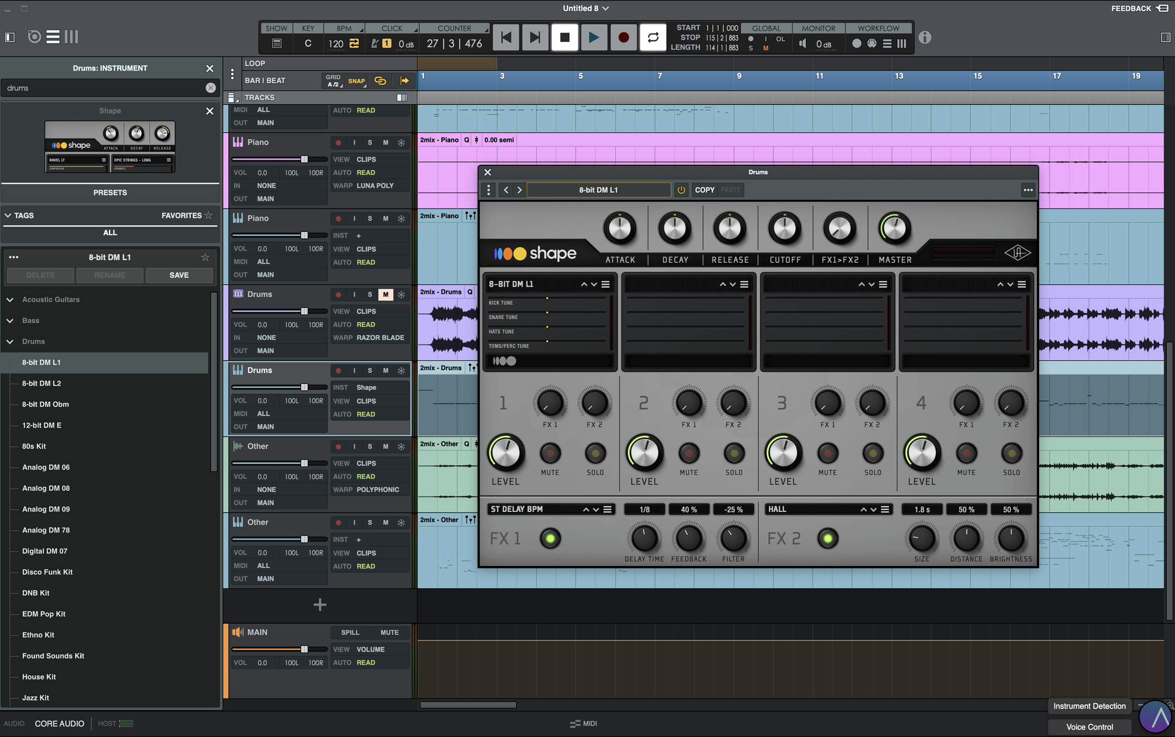Toggle the FX 1 power LED button
Image resolution: width=1175 pixels, height=737 pixels.
point(550,538)
